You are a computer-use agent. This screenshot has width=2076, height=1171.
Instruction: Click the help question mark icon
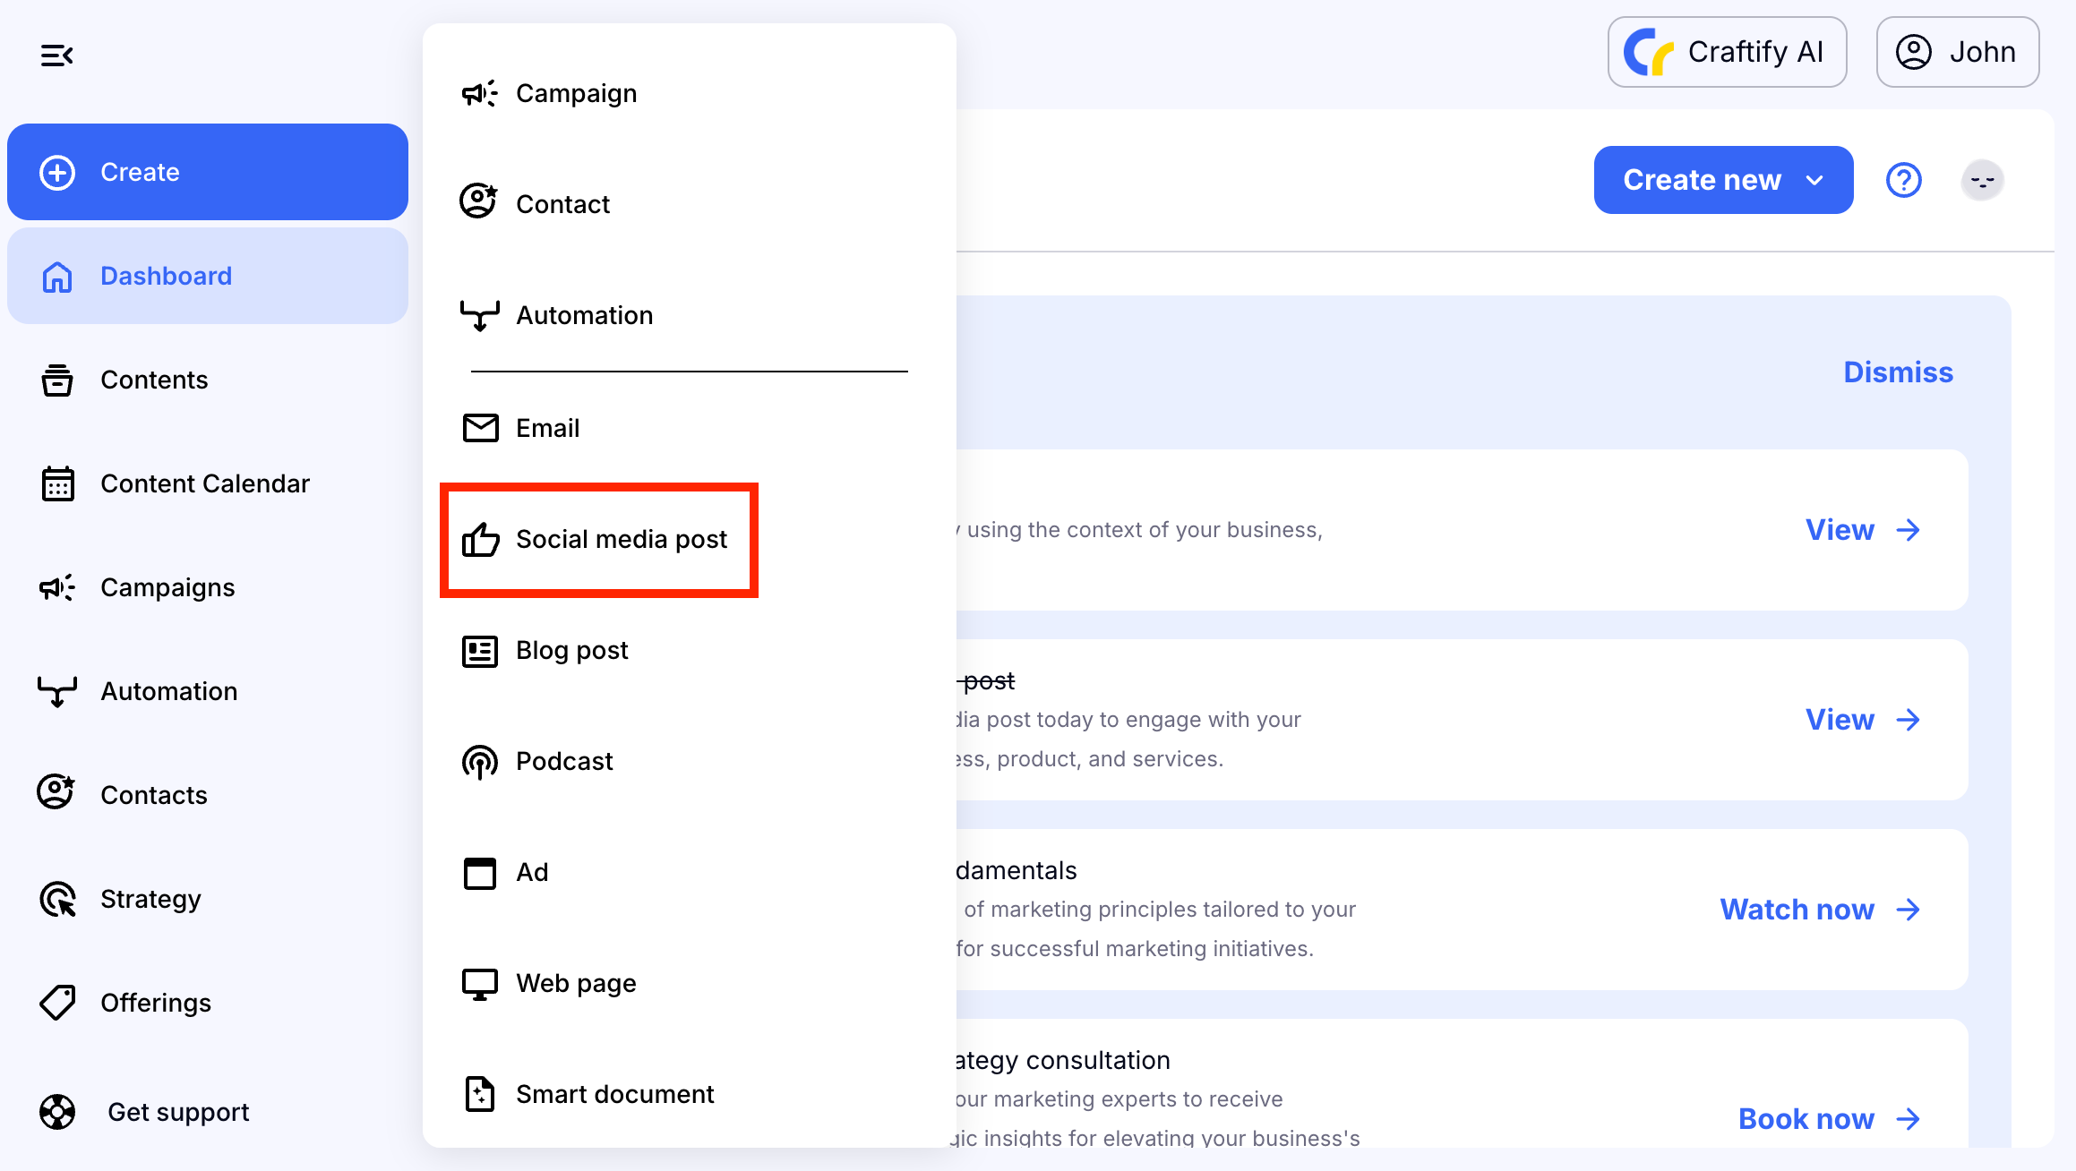(x=1903, y=180)
